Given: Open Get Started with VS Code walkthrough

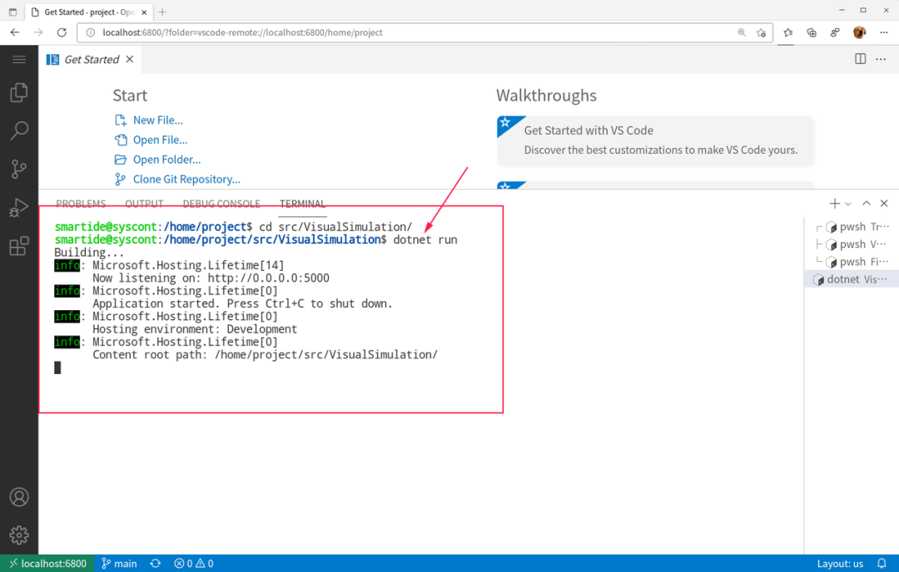Looking at the screenshot, I should 655,141.
